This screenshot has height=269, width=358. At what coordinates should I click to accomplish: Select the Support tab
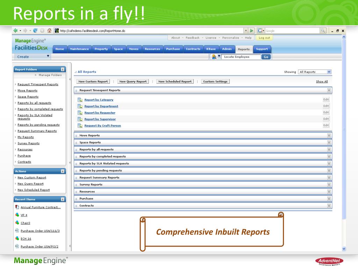(262, 49)
